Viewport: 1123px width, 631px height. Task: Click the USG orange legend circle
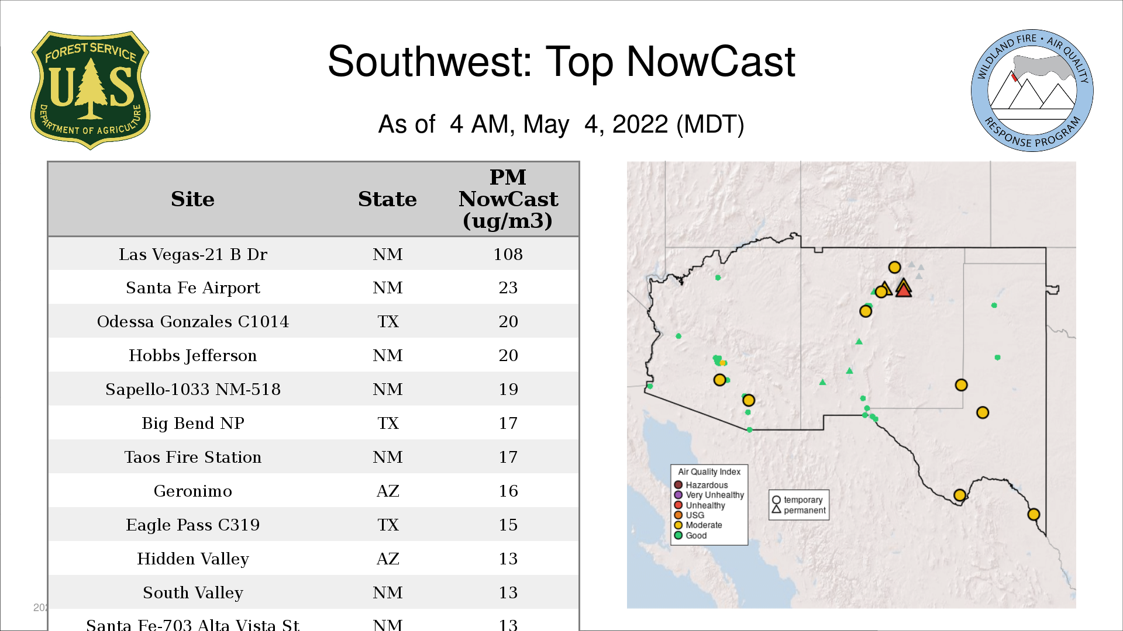(x=678, y=515)
